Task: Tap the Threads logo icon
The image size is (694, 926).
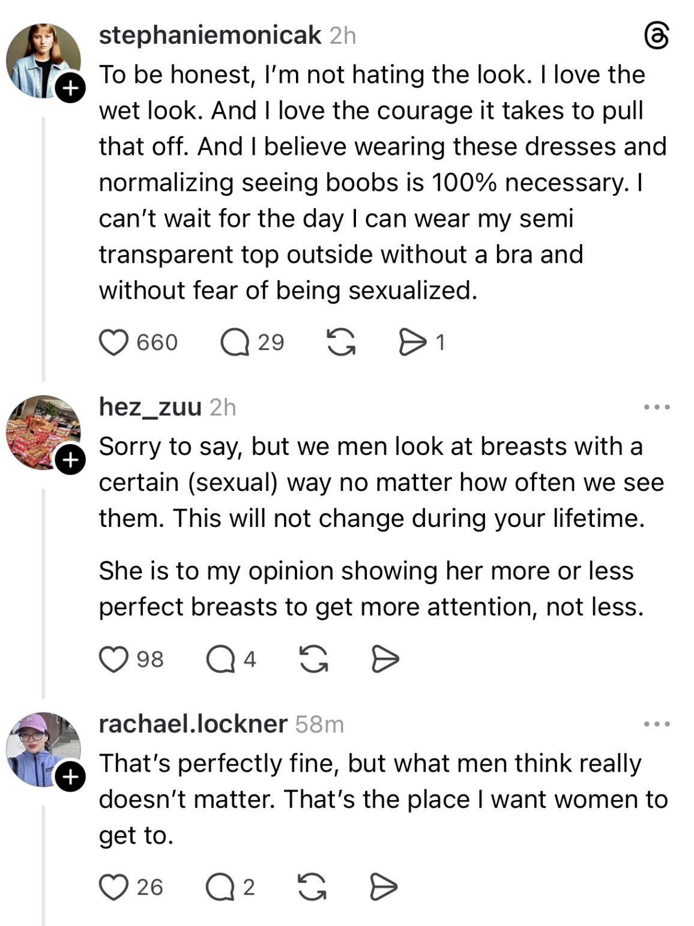Action: pyautogui.click(x=656, y=36)
